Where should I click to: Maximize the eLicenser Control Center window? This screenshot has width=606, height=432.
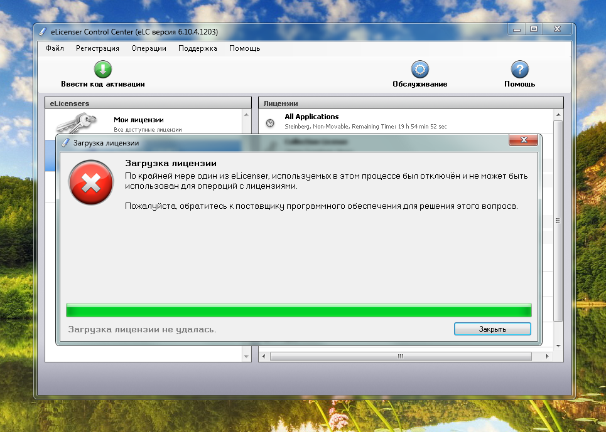(534, 29)
